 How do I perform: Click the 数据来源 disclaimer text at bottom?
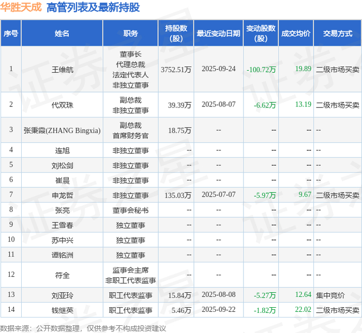pyautogui.click(x=83, y=328)
